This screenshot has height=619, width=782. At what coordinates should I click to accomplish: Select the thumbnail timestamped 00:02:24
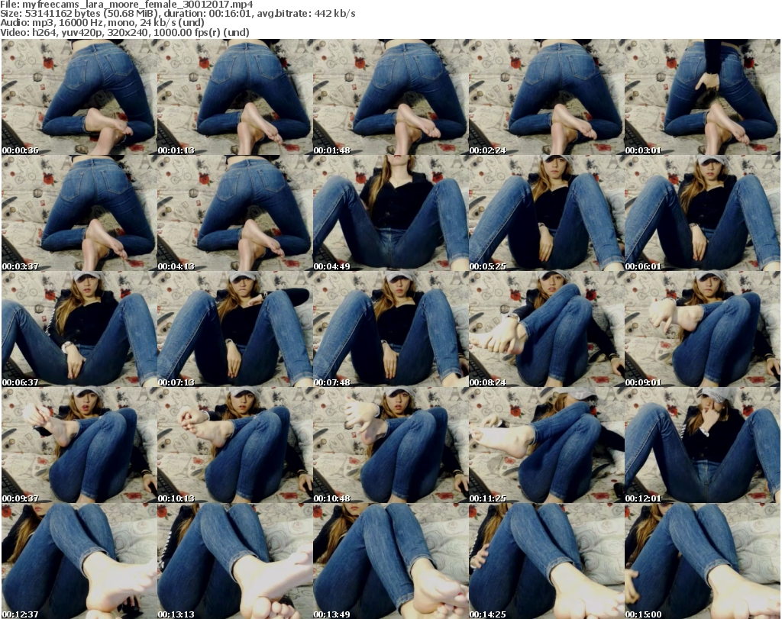(x=546, y=97)
